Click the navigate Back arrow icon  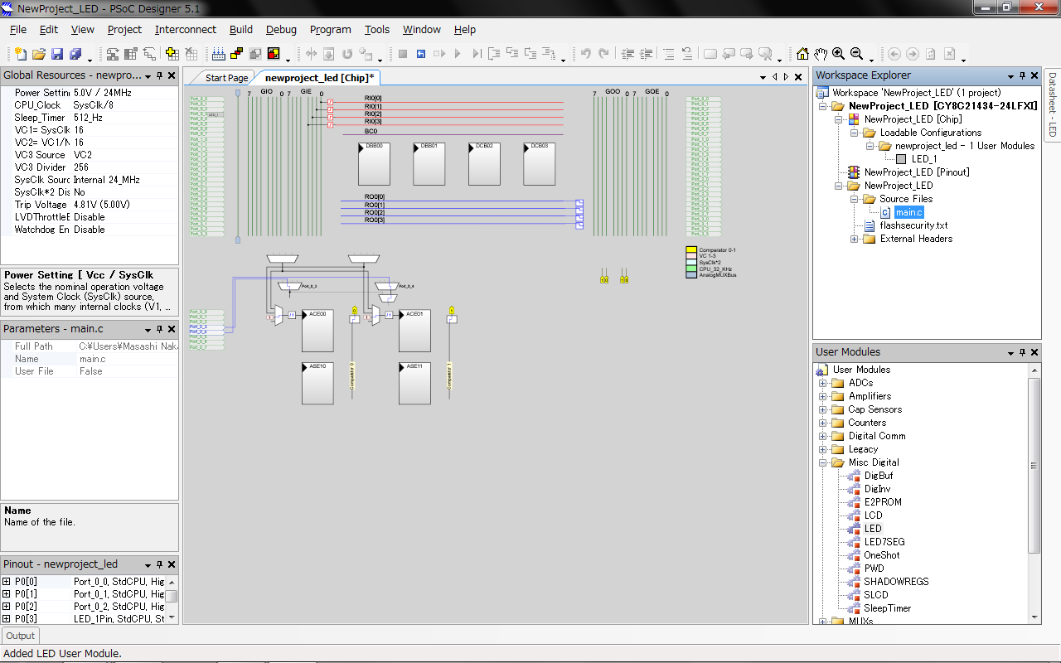click(894, 54)
